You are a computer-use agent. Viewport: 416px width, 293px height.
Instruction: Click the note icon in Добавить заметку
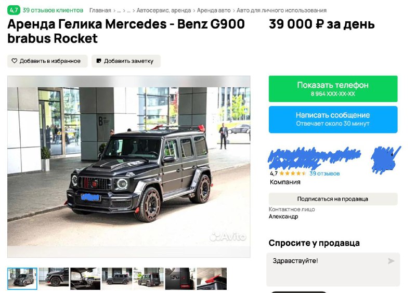pyautogui.click(x=99, y=61)
